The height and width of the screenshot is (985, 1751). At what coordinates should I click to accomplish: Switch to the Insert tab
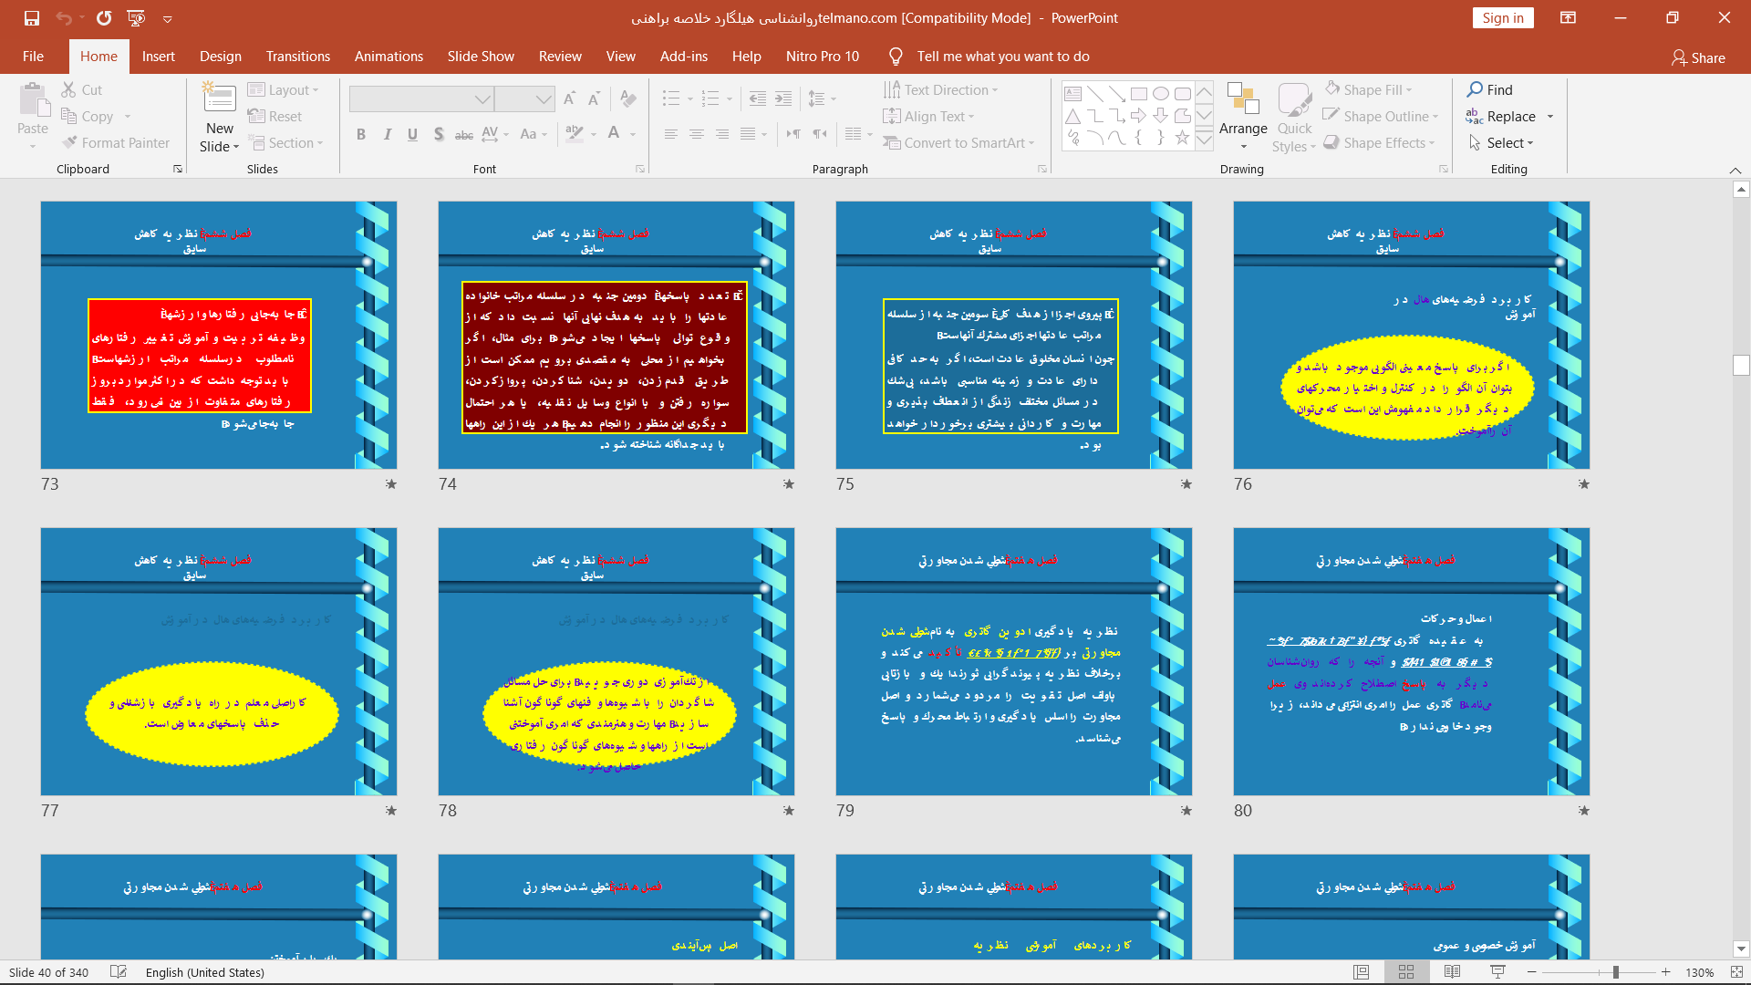tap(158, 57)
